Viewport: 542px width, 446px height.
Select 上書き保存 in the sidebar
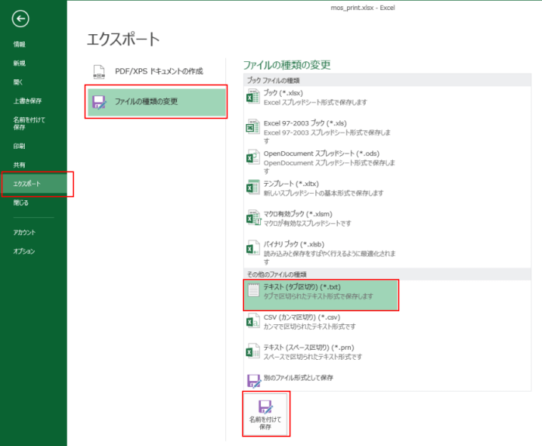tap(27, 101)
